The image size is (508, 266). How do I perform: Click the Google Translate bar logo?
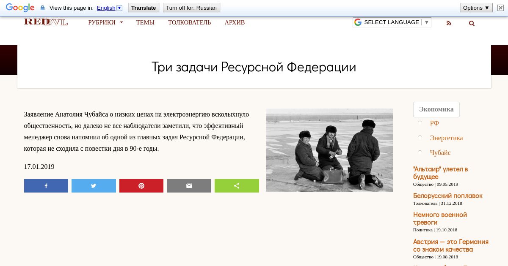(x=20, y=8)
